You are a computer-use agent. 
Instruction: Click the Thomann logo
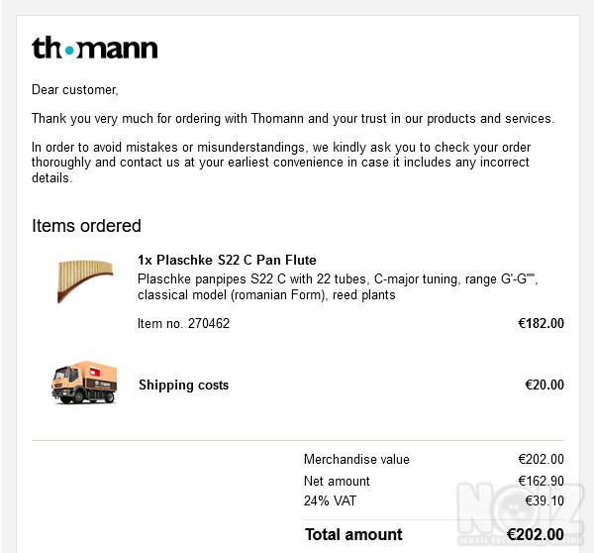[94, 48]
